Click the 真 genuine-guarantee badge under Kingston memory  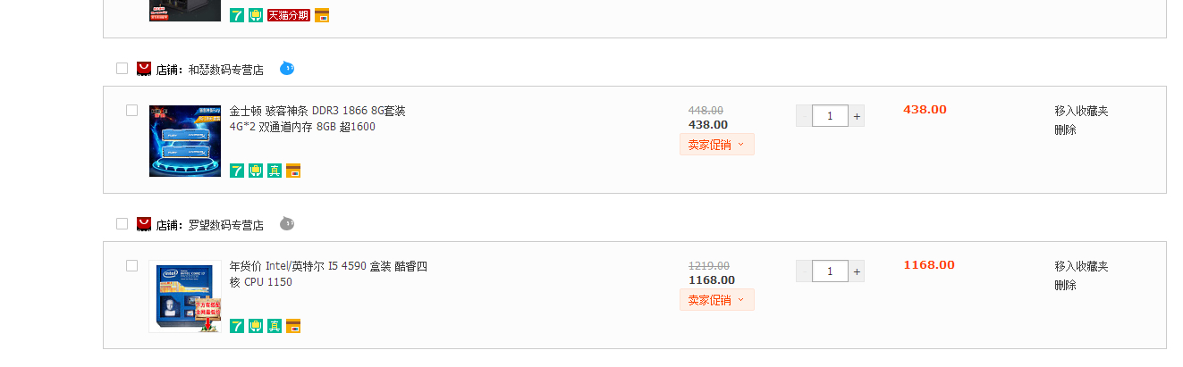point(275,171)
